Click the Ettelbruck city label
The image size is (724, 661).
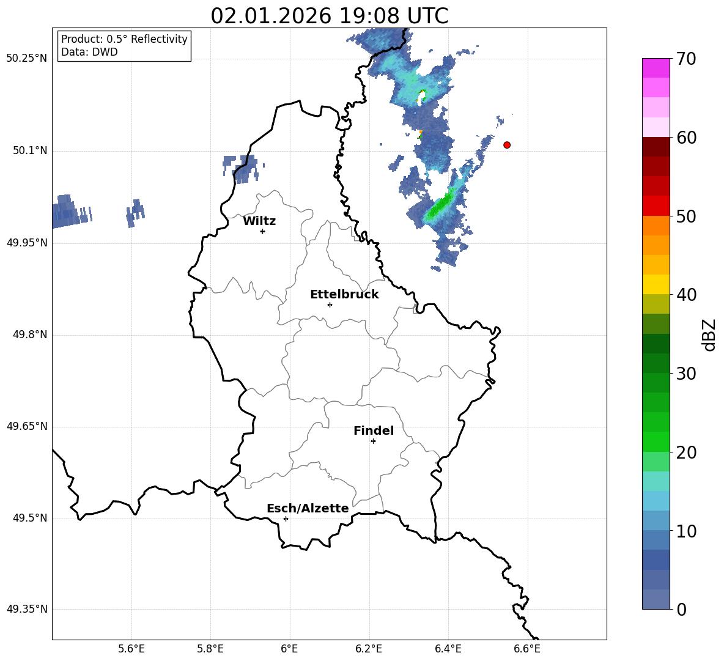coord(344,295)
